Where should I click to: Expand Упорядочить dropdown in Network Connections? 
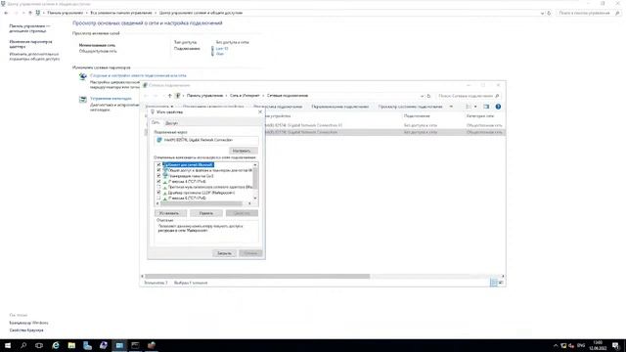(x=158, y=107)
